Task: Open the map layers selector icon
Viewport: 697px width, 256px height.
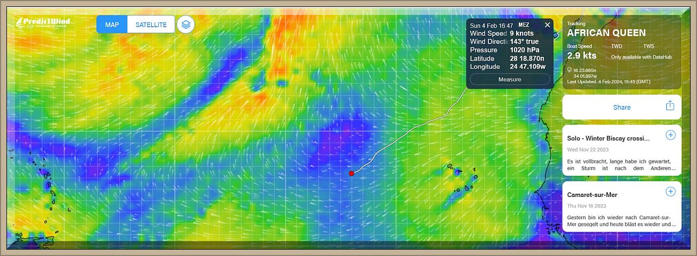Action: (186, 24)
